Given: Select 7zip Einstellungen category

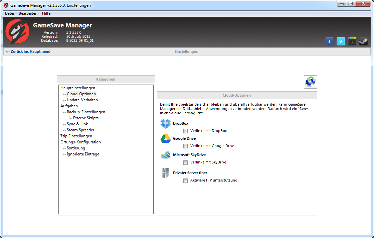Looking at the screenshot, I should (x=76, y=136).
